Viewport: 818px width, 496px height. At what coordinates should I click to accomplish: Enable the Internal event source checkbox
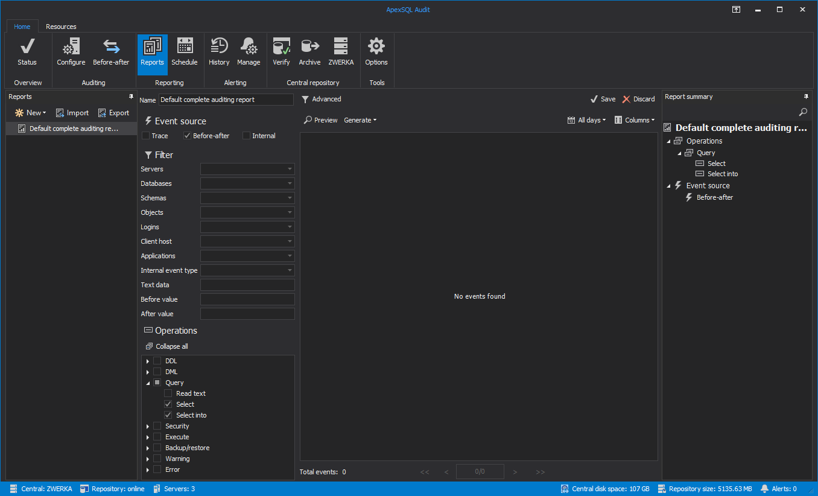coord(246,136)
